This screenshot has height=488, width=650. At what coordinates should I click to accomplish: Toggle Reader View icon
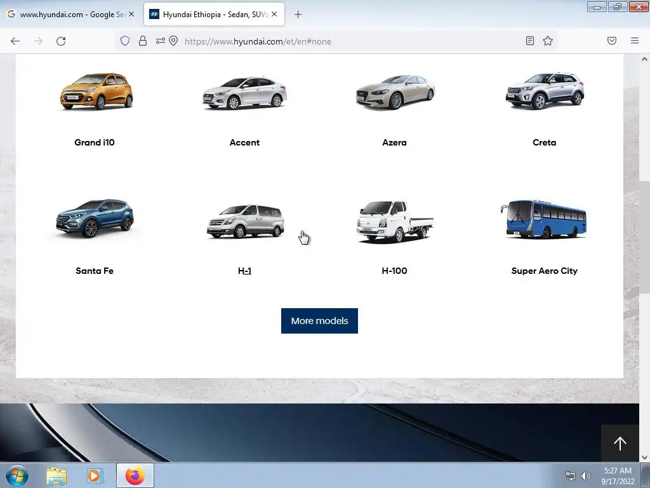530,41
